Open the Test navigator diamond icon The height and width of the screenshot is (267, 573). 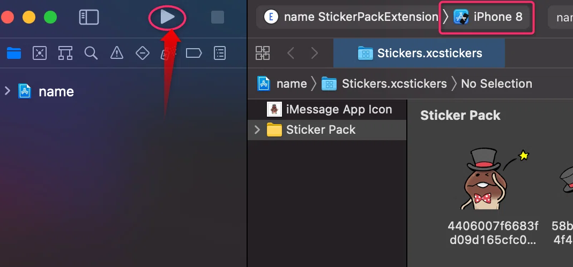point(142,54)
